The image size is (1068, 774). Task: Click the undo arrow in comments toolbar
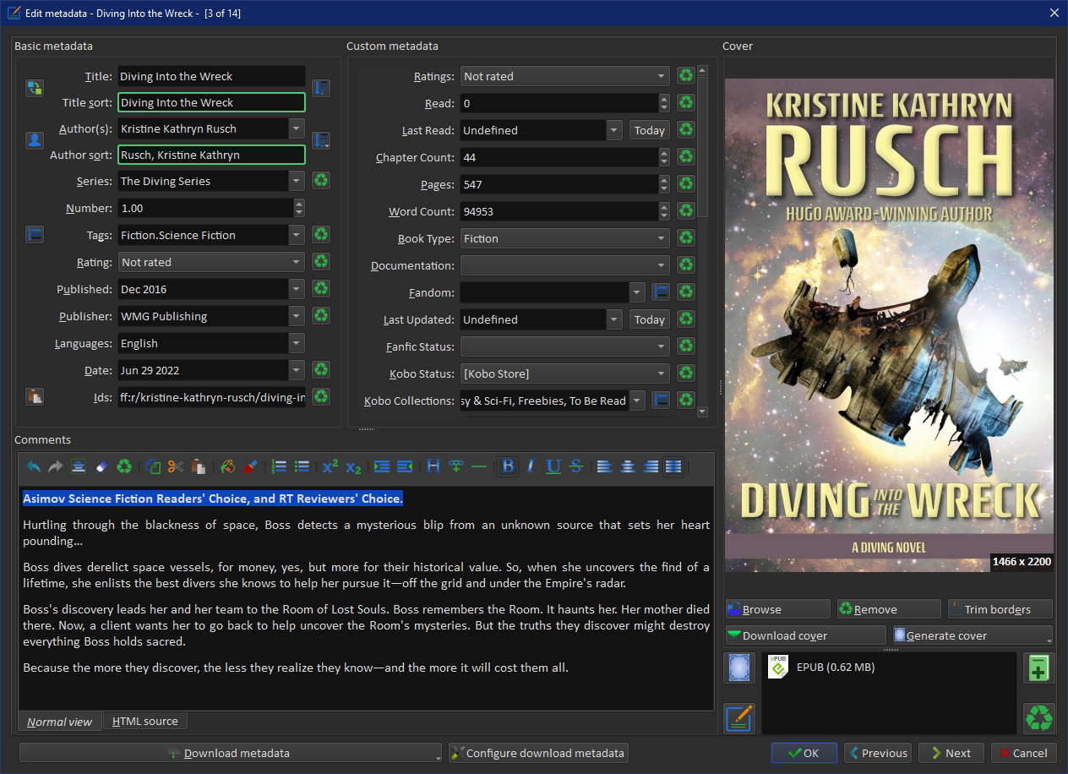(x=33, y=466)
